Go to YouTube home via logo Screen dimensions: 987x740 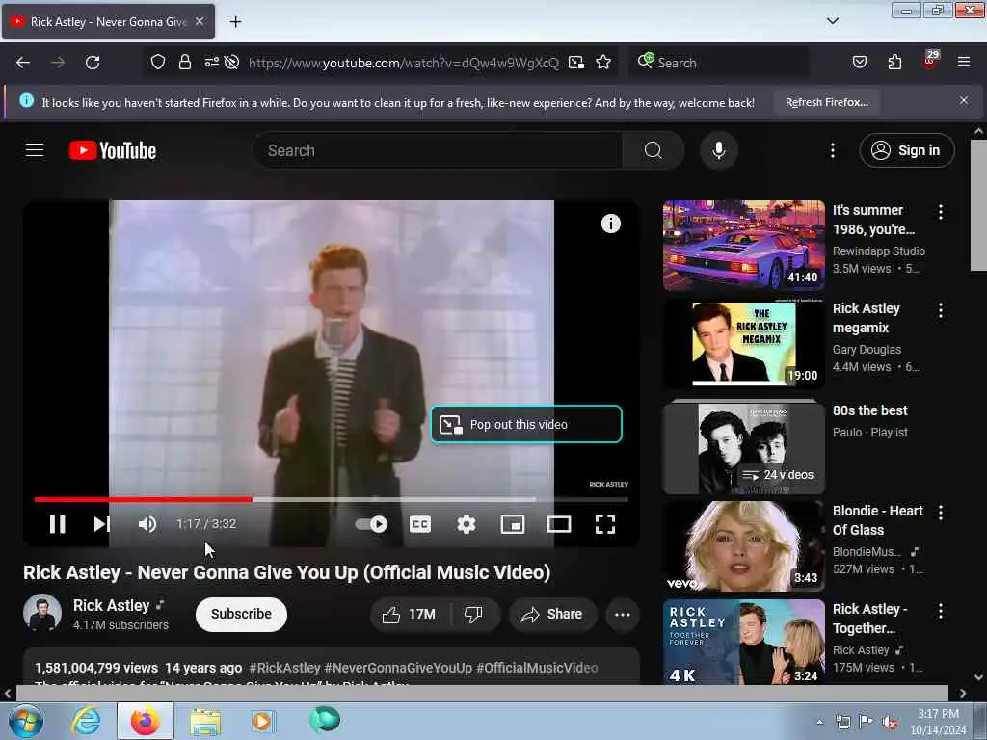[113, 150]
